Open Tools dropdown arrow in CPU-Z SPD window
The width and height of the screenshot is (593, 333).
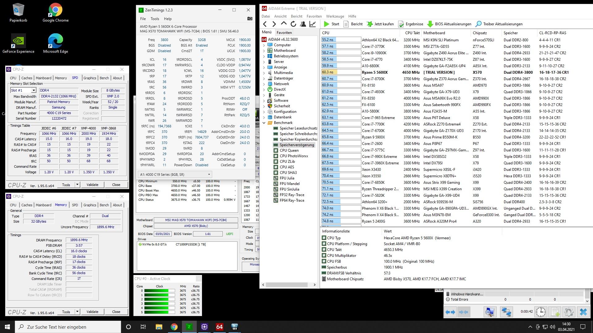pyautogui.click(x=77, y=185)
